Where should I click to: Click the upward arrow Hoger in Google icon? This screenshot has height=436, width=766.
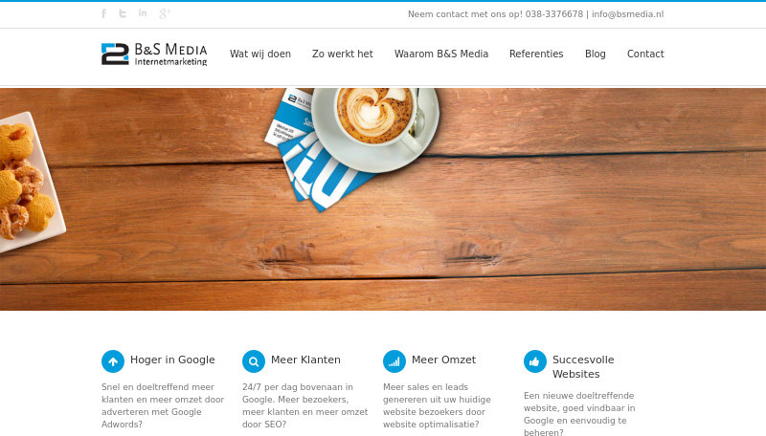click(x=113, y=361)
